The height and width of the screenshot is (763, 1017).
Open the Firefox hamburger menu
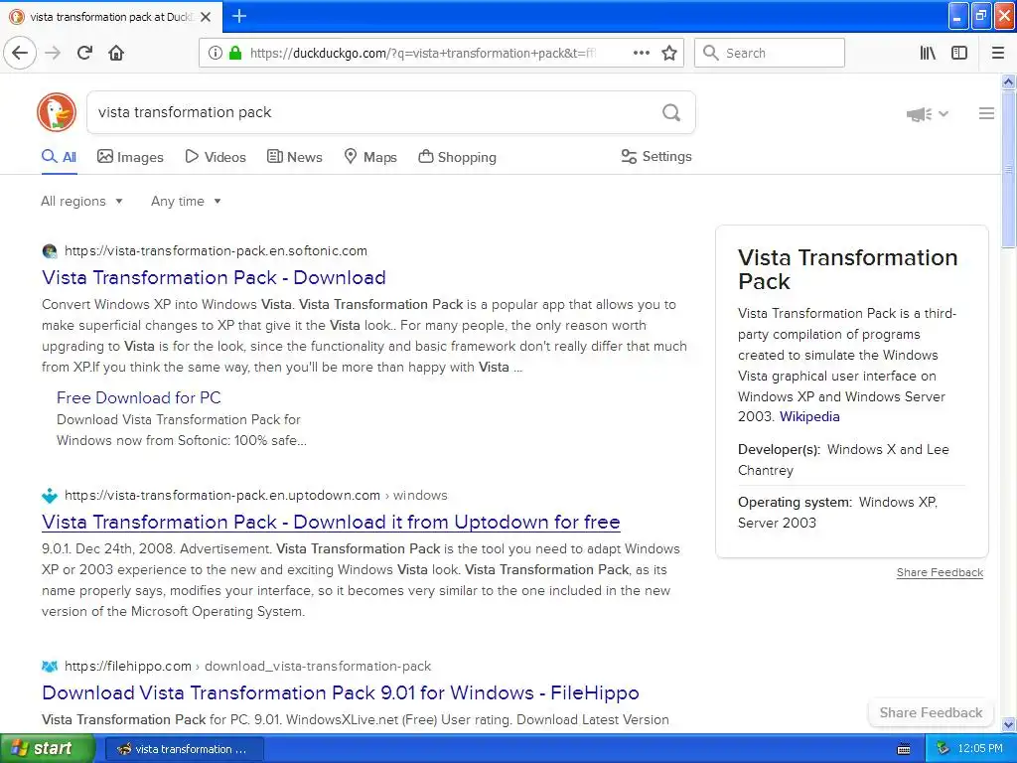(x=998, y=53)
